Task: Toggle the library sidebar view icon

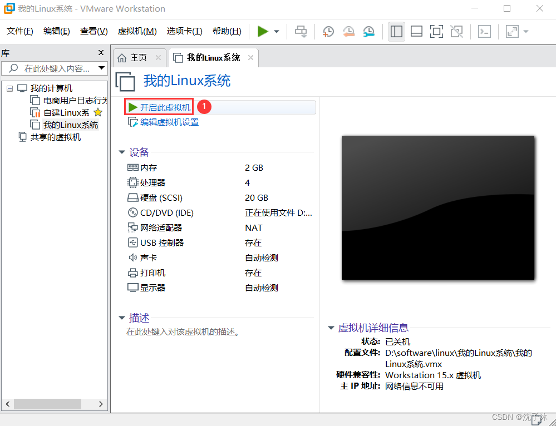Action: (396, 31)
